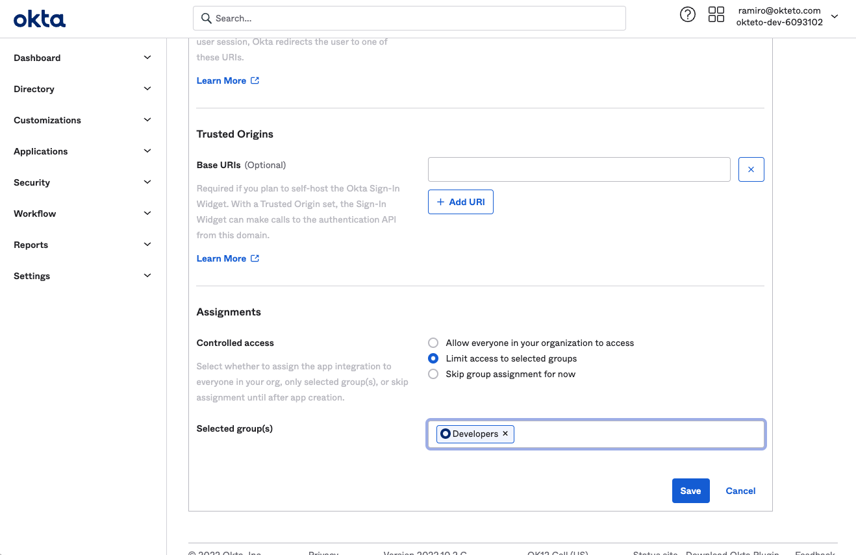Click the external link icon under Trusted Origins
The height and width of the screenshot is (555, 856).
pyautogui.click(x=255, y=258)
